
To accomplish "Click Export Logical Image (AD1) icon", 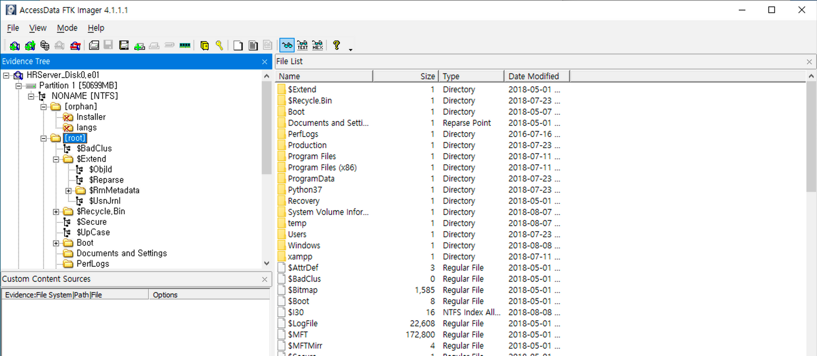I will pos(124,46).
